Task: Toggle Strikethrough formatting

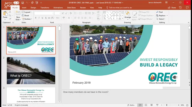Action: (49, 18)
